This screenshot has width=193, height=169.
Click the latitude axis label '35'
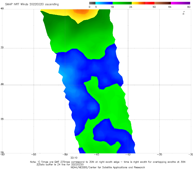tap(2, 47)
